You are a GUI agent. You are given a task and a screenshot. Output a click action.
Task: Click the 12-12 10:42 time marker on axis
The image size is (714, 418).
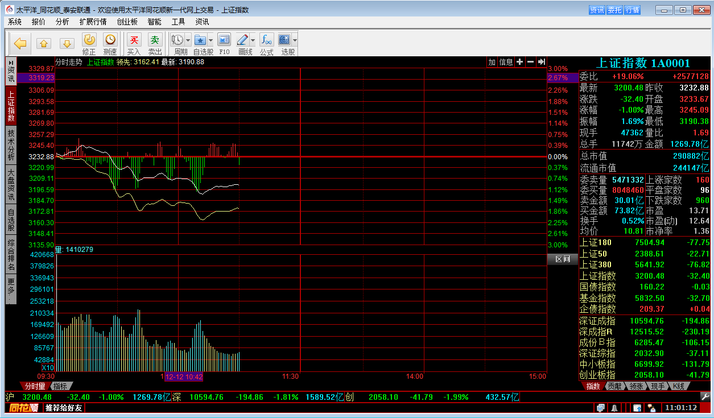tap(184, 376)
